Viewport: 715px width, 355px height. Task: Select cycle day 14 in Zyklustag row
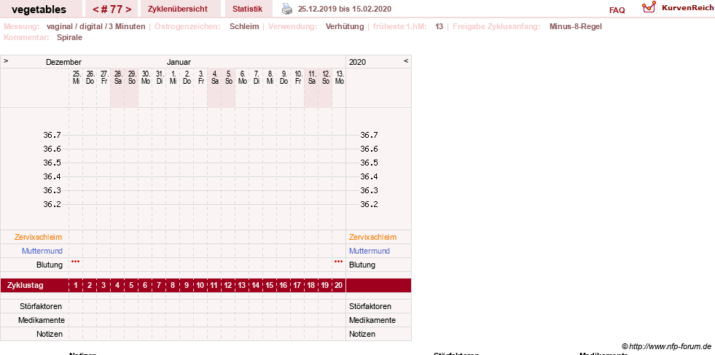click(255, 286)
